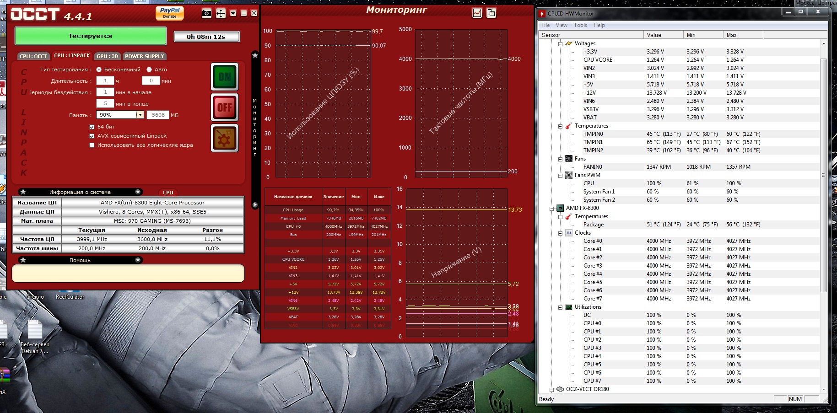Click the HWMonitor lightning title bar icon

point(542,13)
